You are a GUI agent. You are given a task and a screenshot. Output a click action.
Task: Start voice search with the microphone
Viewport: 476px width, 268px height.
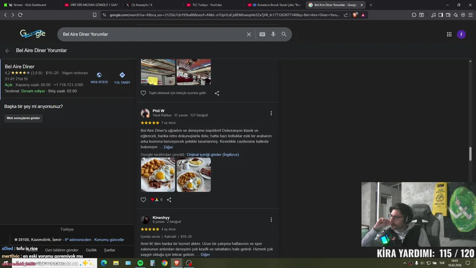coord(273,34)
